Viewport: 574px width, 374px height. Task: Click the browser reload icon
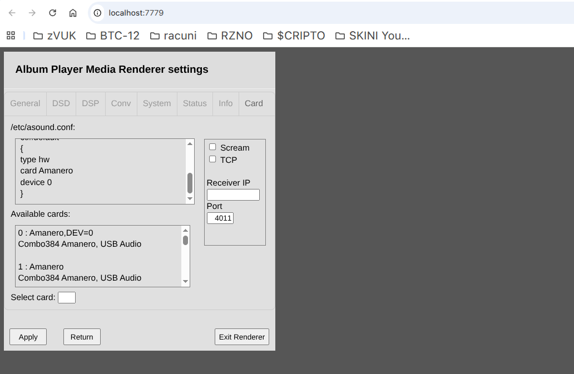tap(52, 13)
